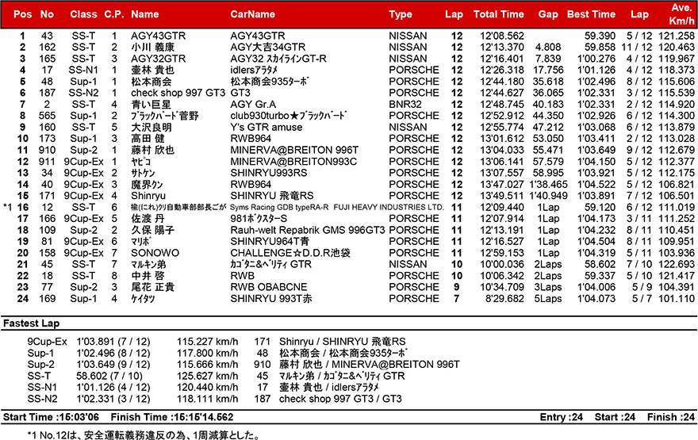Select car name 'RWB OBABCNE'
Viewport: 698px width, 440px height.
[x=269, y=288]
